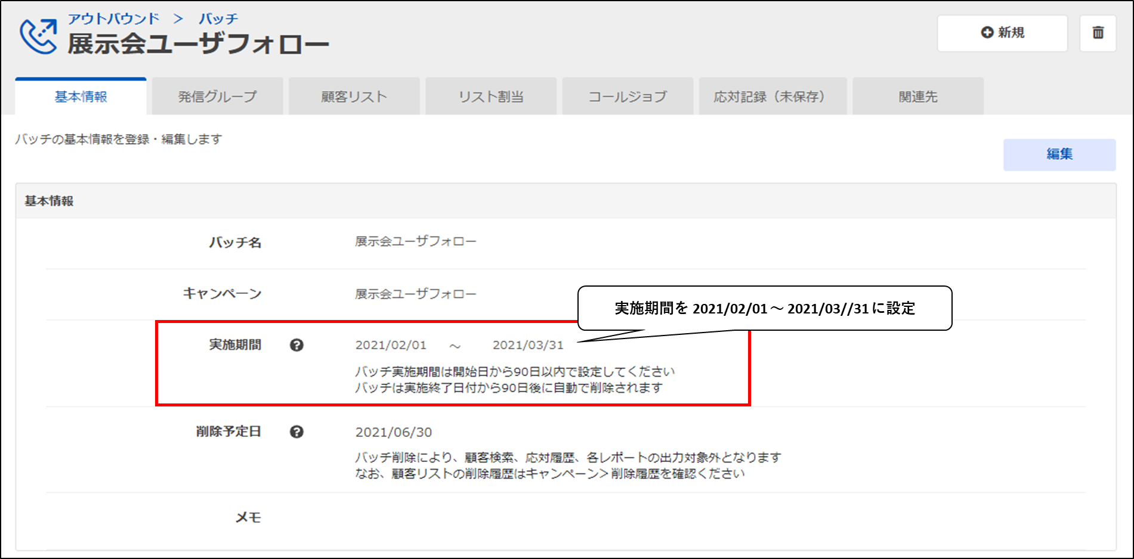Click the キャンペーン value 展示会ユーザフォロー
Viewport: 1134px width, 559px height.
coord(416,294)
